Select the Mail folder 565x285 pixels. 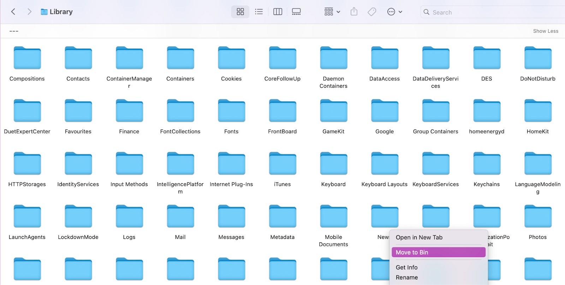180,217
